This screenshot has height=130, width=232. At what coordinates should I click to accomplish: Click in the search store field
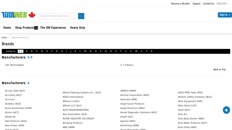pos(58,16)
